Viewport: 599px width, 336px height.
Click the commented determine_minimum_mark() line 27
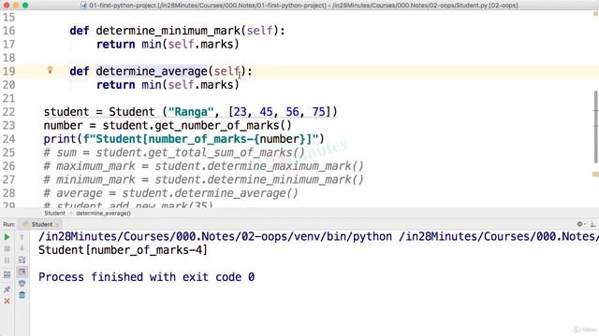pos(204,180)
